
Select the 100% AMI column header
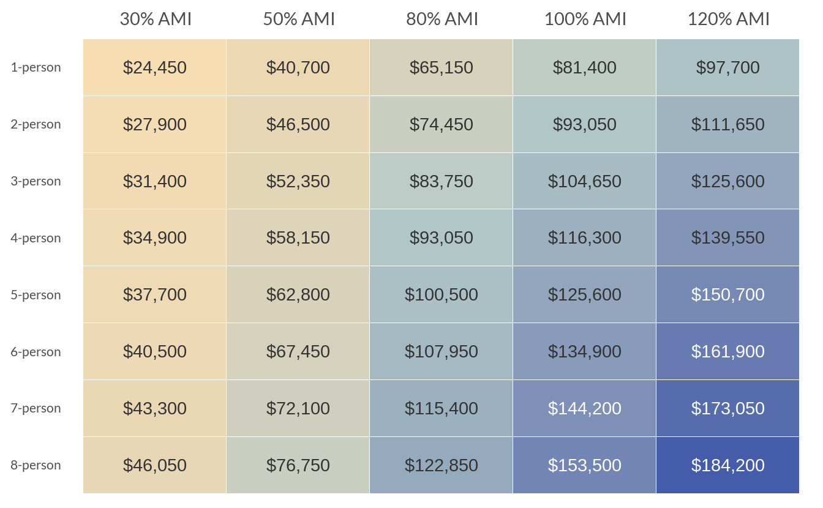pos(585,19)
